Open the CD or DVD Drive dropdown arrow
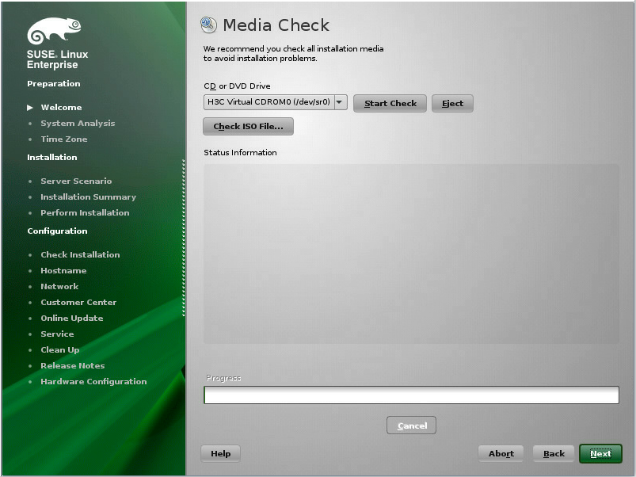 [x=341, y=102]
